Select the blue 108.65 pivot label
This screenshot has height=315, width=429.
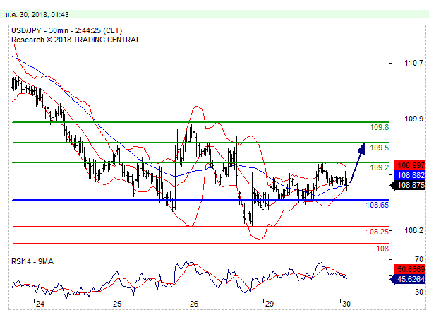click(377, 205)
